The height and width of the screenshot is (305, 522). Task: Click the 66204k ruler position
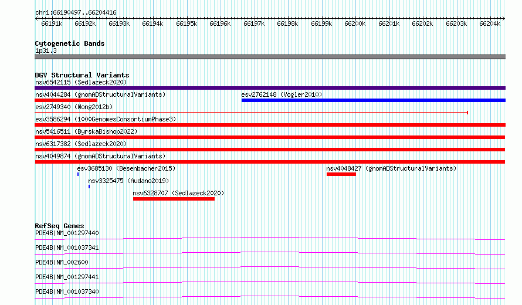[490, 23]
